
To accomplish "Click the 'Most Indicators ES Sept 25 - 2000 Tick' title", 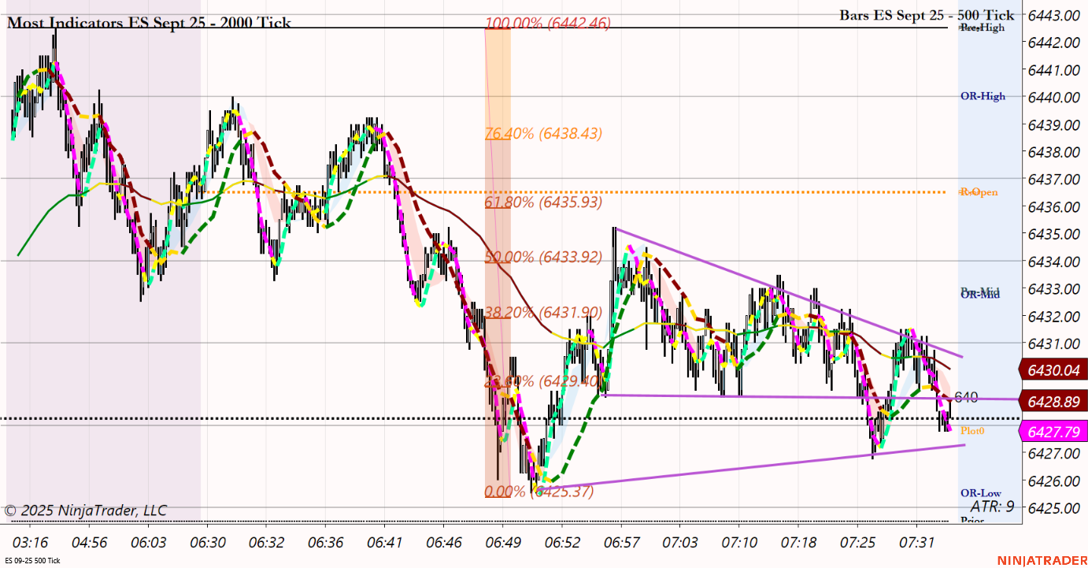I will point(149,23).
